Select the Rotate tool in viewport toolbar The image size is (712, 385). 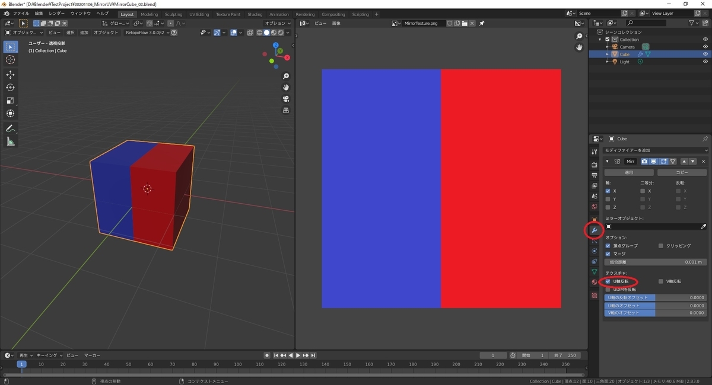pyautogui.click(x=11, y=88)
